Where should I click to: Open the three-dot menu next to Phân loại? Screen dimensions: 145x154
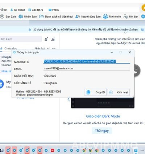pyautogui.click(x=54, y=48)
